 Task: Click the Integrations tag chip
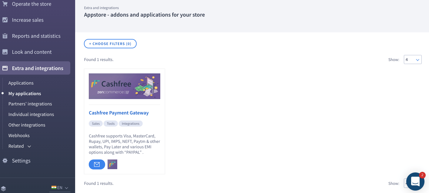[x=131, y=124]
